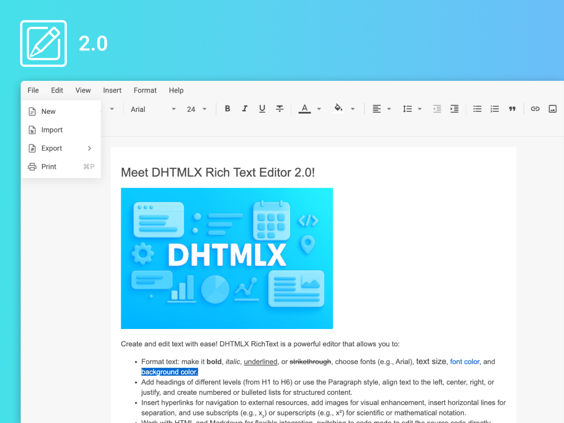Image resolution: width=564 pixels, height=423 pixels.
Task: Open the View menu
Action: [x=83, y=90]
